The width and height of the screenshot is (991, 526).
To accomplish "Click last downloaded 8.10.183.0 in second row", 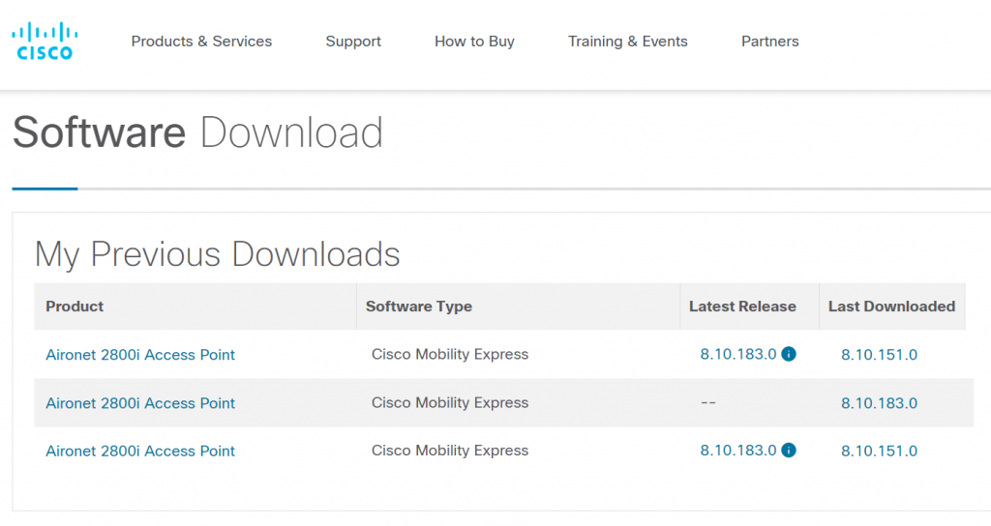I will point(879,403).
